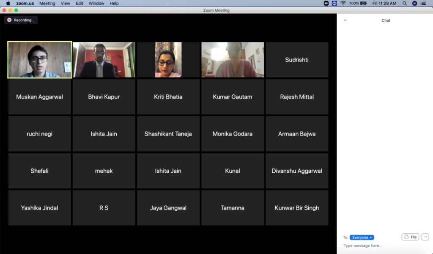Open the zoom.us menu
This screenshot has width=433, height=254.
pyautogui.click(x=26, y=3)
